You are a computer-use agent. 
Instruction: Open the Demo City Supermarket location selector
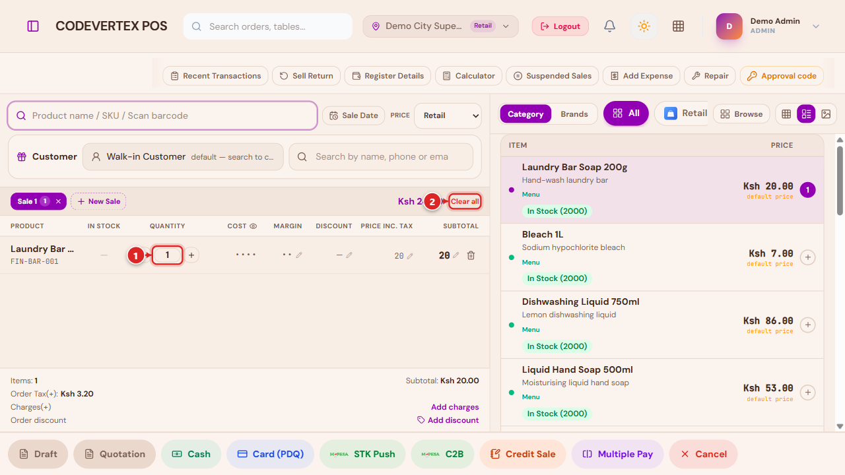coord(440,26)
